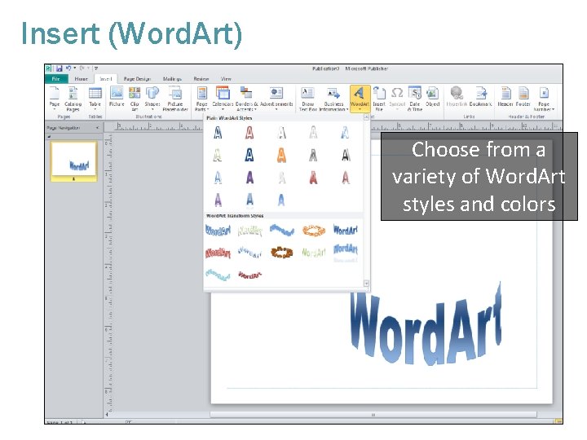The image size is (587, 440).
Task: Switch to the Home tab
Action: click(81, 79)
